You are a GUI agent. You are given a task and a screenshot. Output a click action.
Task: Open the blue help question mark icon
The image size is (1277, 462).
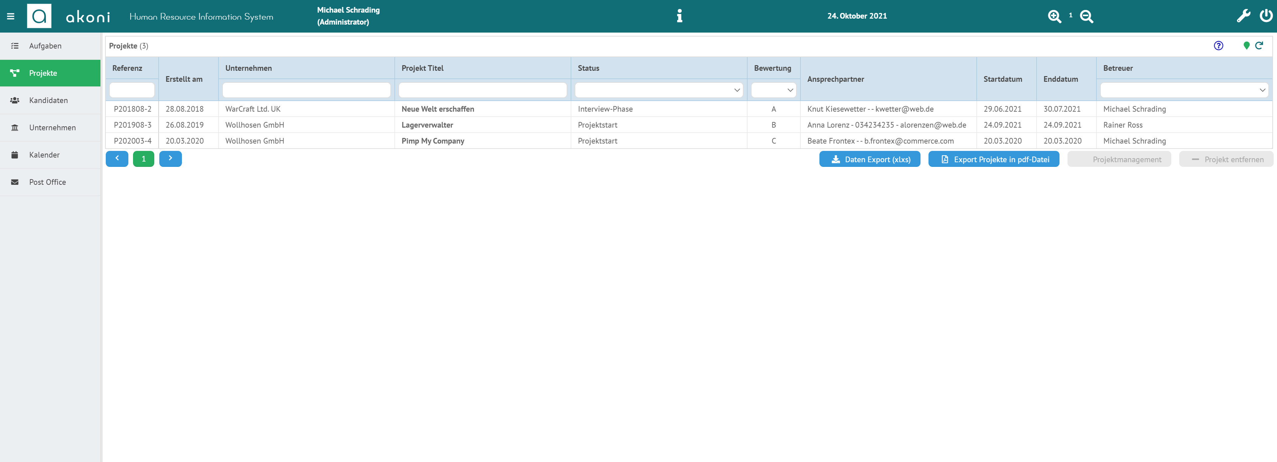point(1218,46)
